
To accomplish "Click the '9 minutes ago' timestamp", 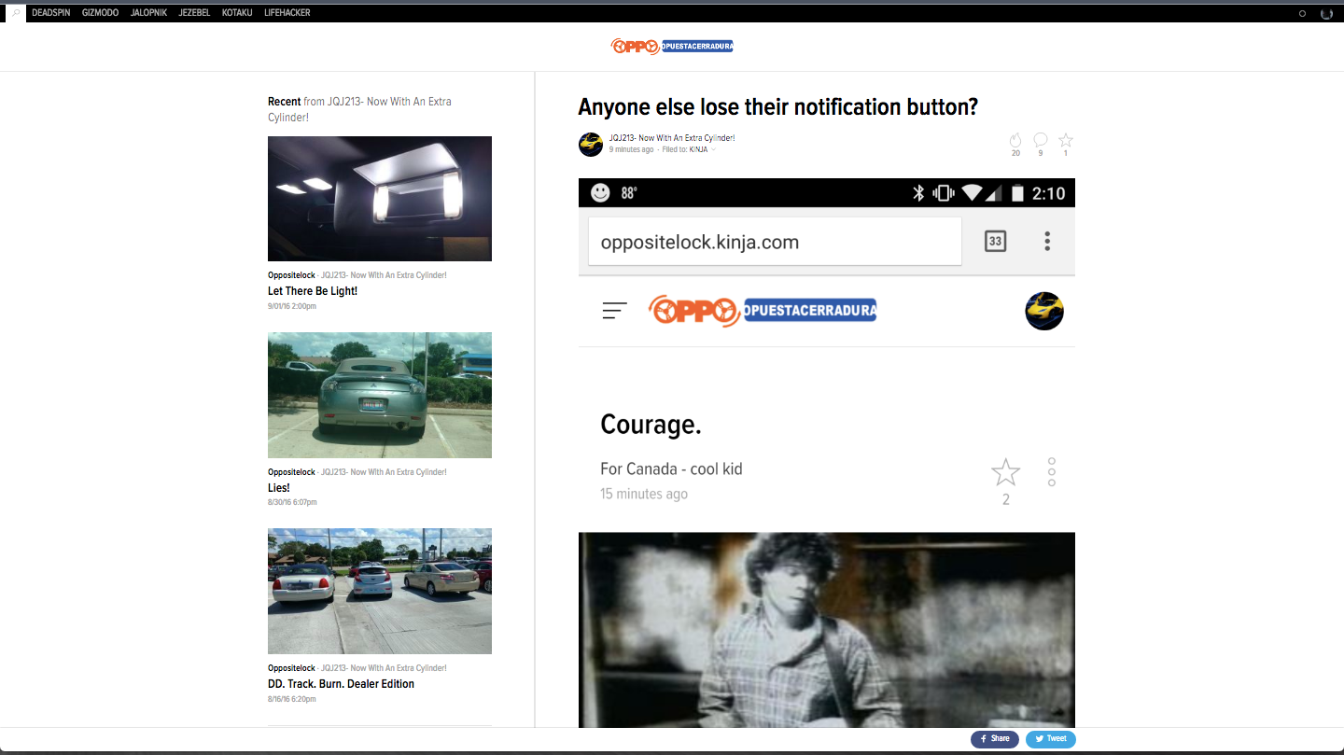I will pyautogui.click(x=631, y=149).
